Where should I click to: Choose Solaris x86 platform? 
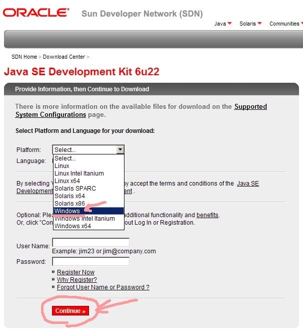pos(88,204)
